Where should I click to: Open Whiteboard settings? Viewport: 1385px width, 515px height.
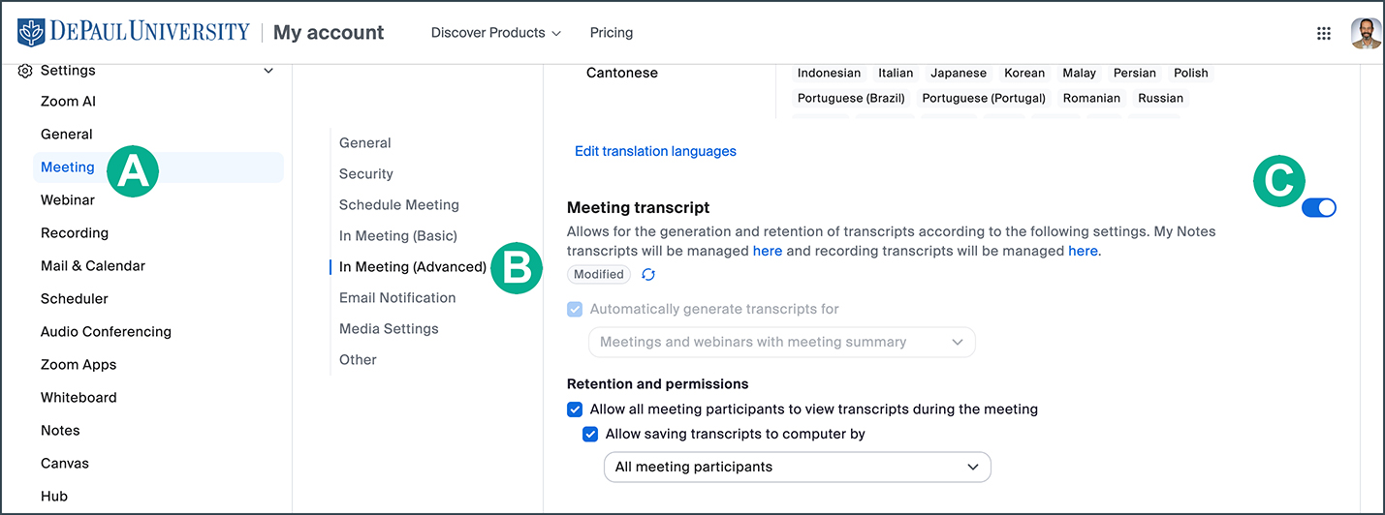79,398
